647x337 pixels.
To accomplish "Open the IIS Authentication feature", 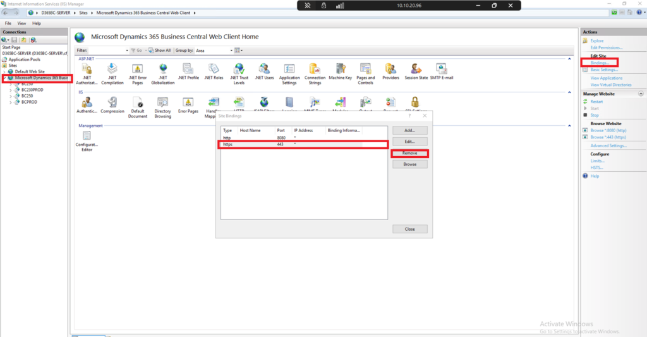I will pyautogui.click(x=87, y=106).
